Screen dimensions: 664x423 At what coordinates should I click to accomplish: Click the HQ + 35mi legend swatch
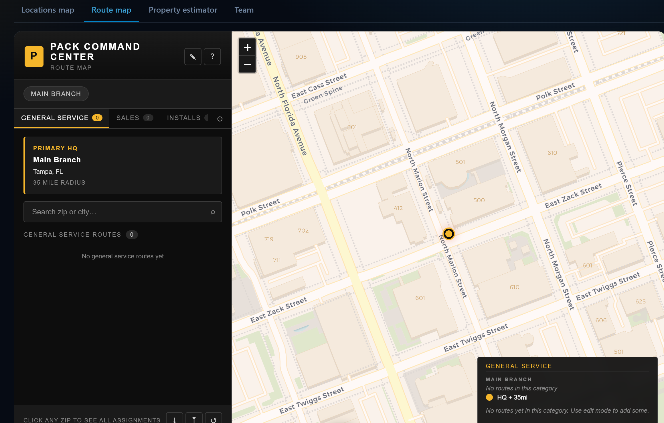point(489,397)
